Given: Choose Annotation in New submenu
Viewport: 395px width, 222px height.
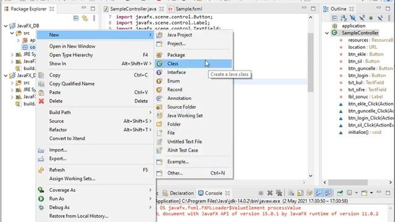Looking at the screenshot, I should (193, 98).
